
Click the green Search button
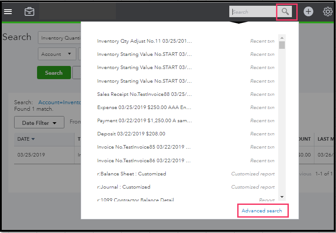[54, 73]
